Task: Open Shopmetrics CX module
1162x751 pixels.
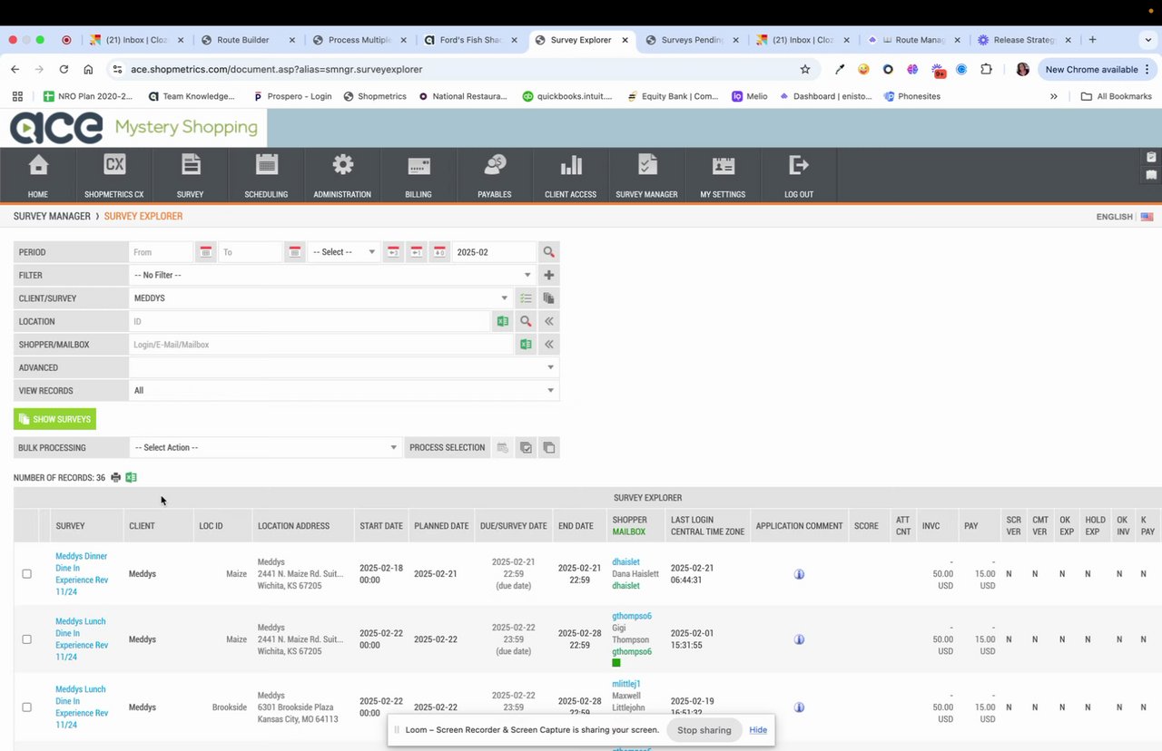Action: (114, 175)
